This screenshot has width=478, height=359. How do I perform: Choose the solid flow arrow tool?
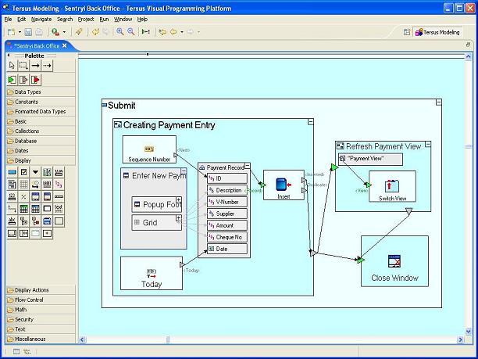point(35,66)
